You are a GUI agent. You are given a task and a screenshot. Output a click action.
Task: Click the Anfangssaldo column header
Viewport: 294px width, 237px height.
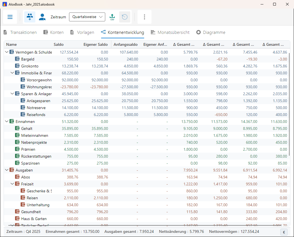tap(126, 44)
